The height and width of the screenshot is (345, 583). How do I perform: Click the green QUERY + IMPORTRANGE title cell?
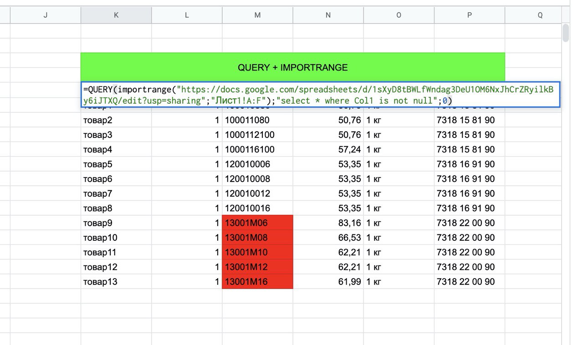point(292,67)
